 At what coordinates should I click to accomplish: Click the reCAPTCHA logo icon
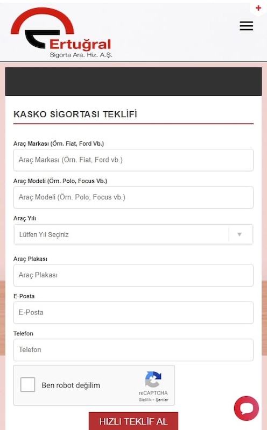tap(153, 379)
